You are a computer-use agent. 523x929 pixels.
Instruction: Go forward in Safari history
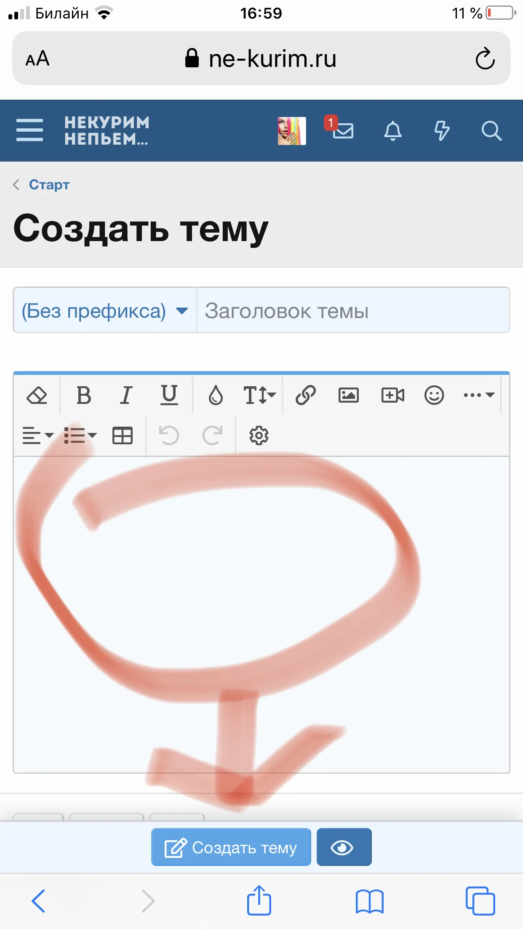148,901
